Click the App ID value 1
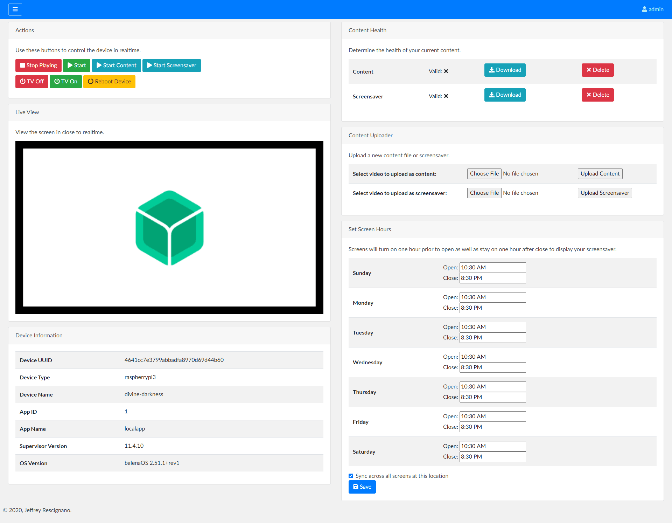This screenshot has width=672, height=523. 126,412
